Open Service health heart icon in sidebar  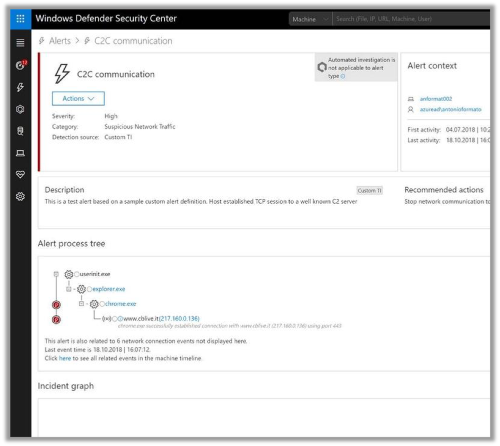point(21,175)
